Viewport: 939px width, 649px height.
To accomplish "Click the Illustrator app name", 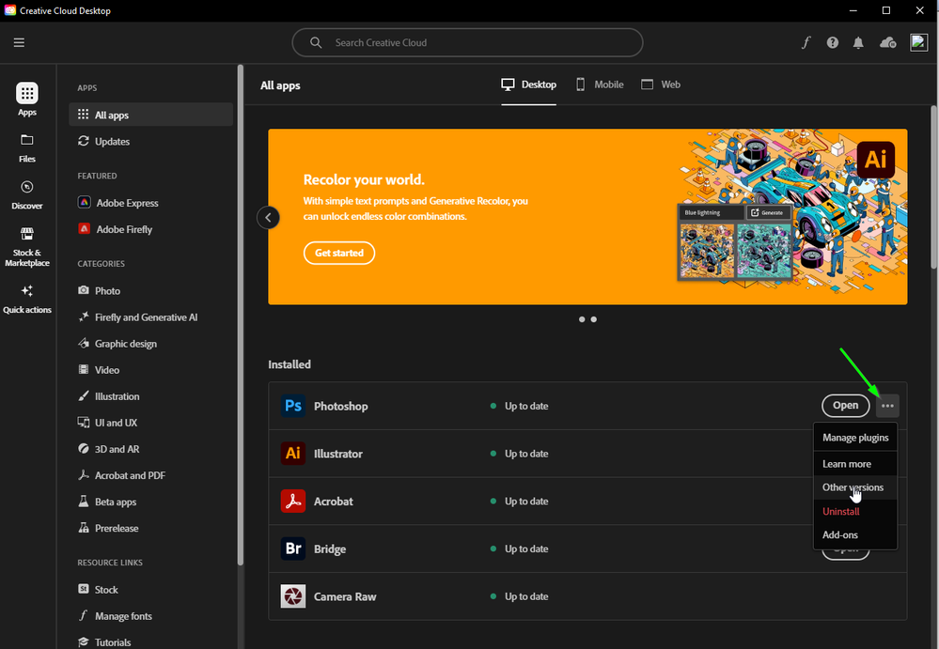I will [337, 454].
